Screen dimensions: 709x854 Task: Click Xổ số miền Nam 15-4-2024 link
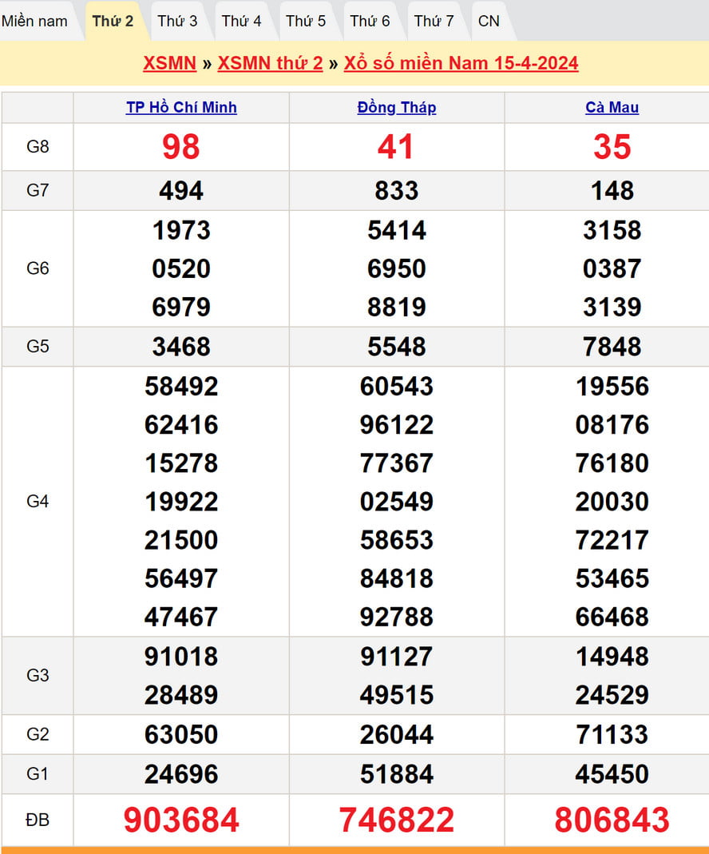[x=461, y=63]
